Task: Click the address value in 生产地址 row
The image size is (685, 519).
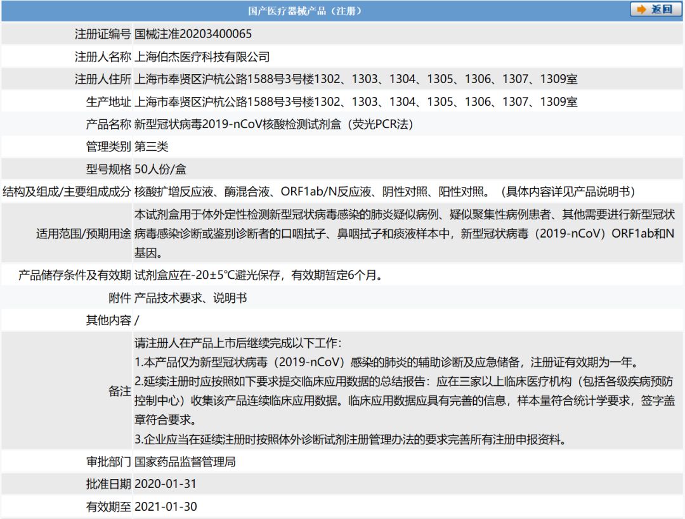Action: coord(356,102)
